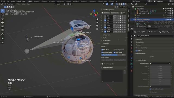This screenshot has width=174, height=98.
Task: Open the Pose Options dropdown
Action: [x=124, y=7]
